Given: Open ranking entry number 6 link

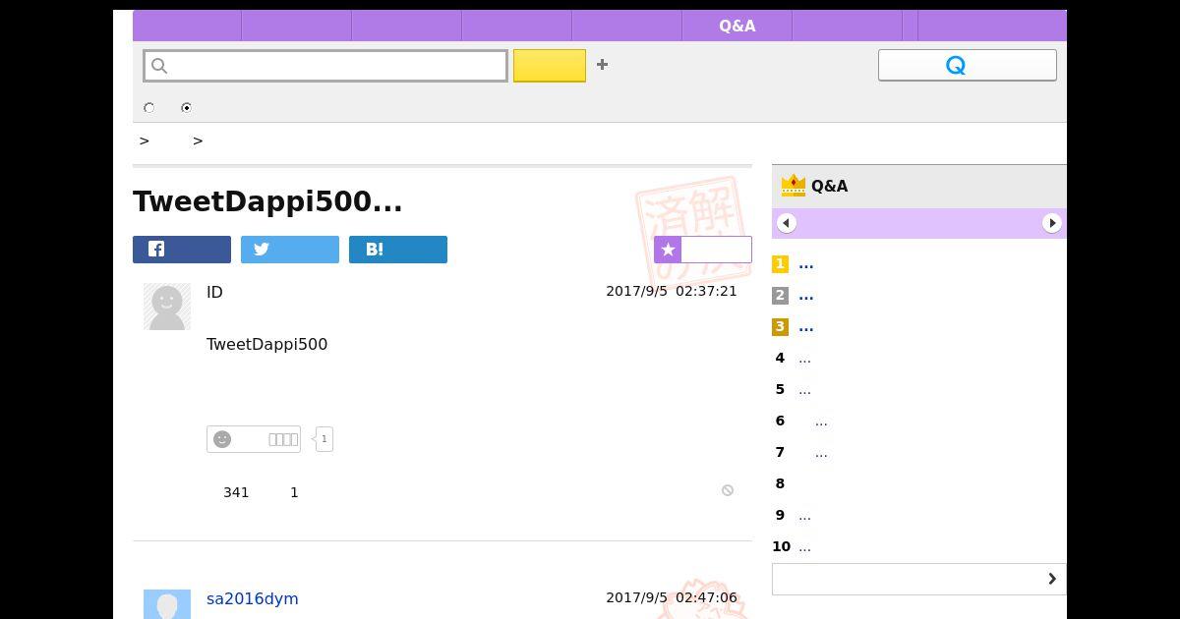Looking at the screenshot, I should click(821, 421).
